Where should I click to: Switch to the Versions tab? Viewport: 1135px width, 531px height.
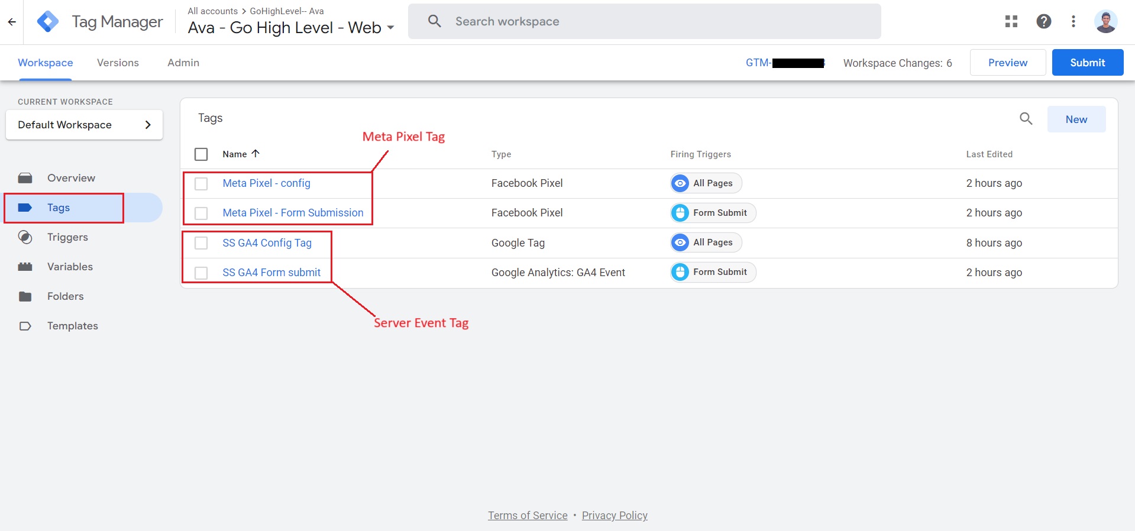[x=118, y=63]
